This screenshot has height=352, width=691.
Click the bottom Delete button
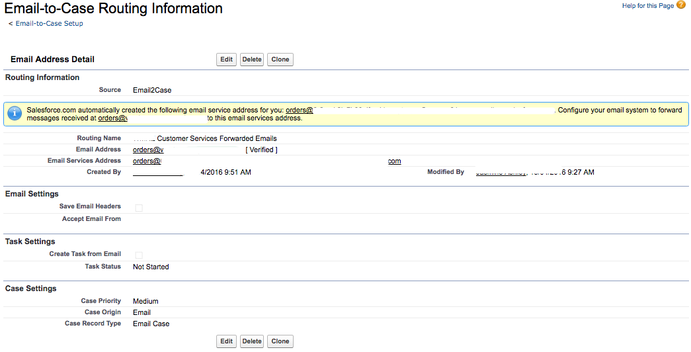pyautogui.click(x=252, y=341)
